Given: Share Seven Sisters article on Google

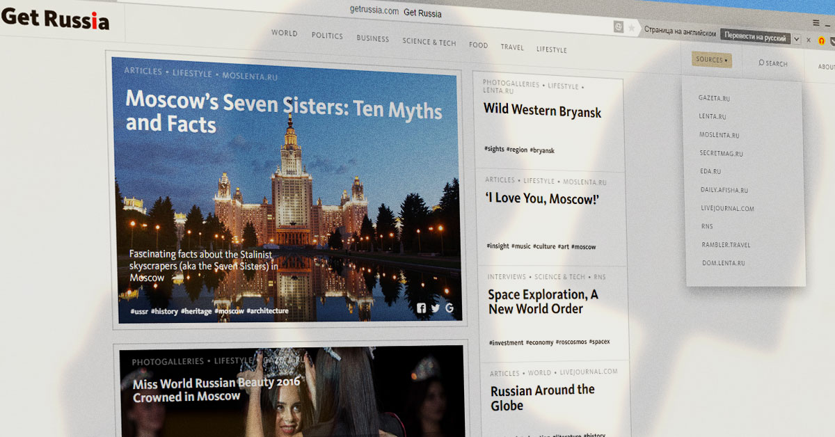Looking at the screenshot, I should [x=450, y=308].
